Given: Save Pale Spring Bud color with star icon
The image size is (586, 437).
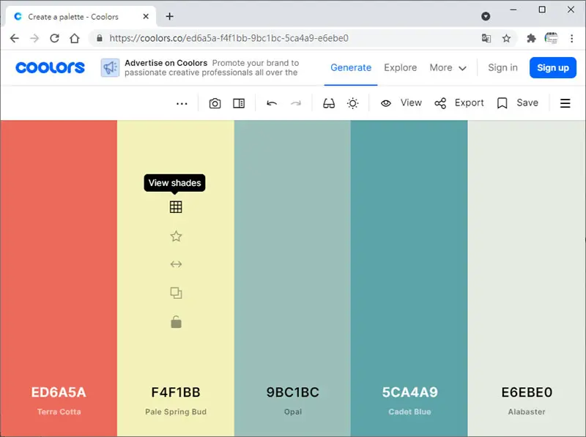Looking at the screenshot, I should 176,236.
